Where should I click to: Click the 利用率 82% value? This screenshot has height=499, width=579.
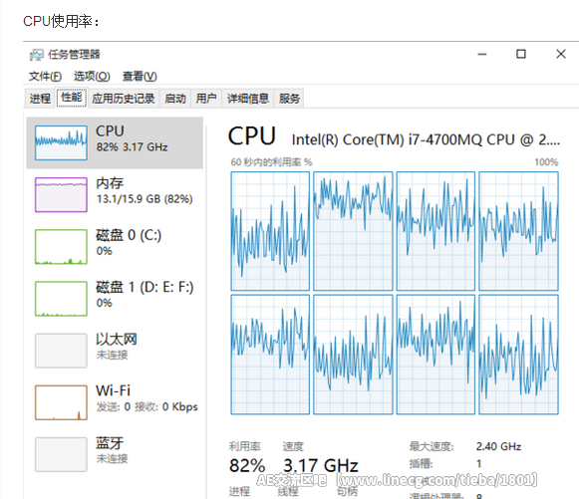(247, 466)
